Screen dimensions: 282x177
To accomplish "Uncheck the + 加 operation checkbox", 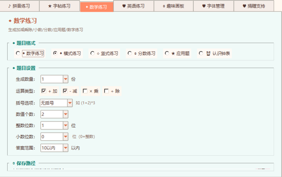I will pos(44,91).
